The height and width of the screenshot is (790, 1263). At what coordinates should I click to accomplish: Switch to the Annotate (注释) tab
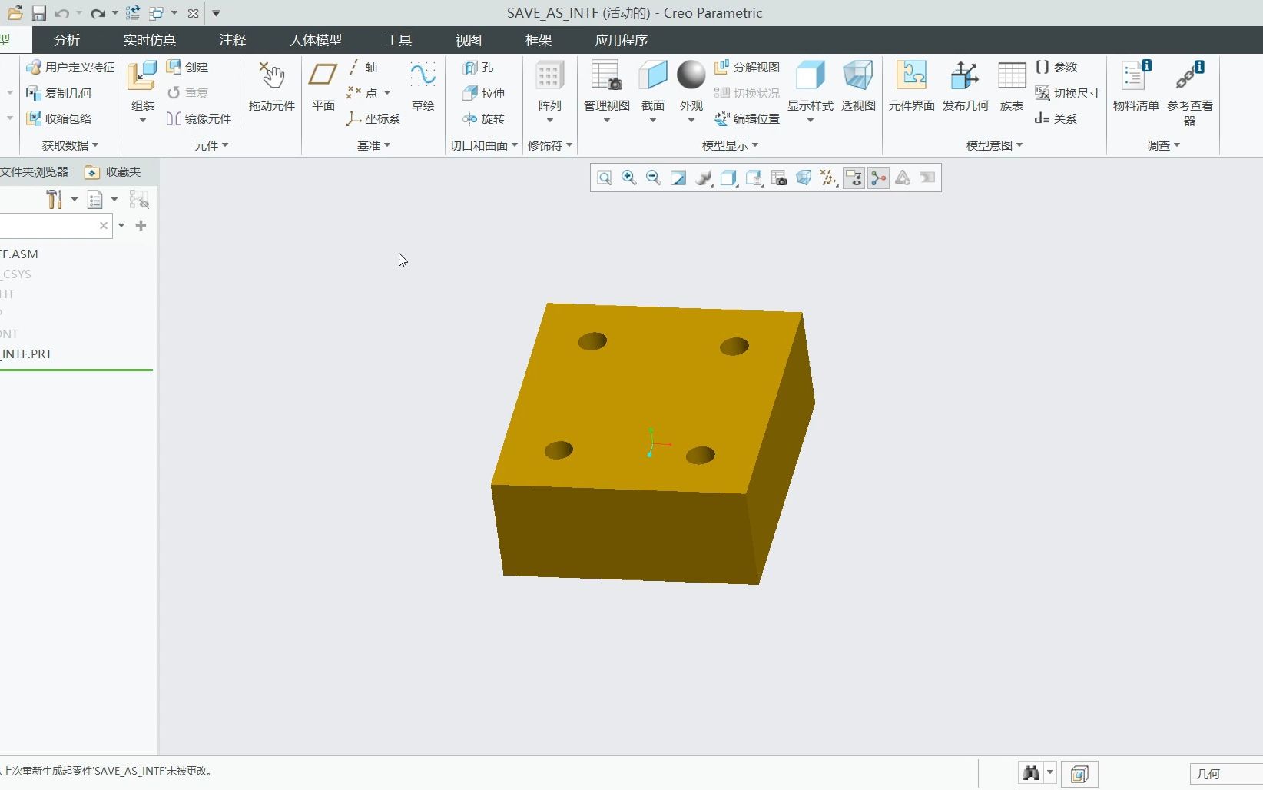[233, 40]
